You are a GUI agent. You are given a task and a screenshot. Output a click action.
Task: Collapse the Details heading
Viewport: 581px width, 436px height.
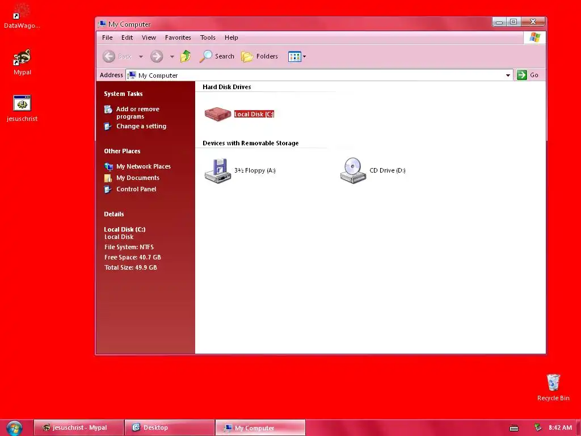coord(113,214)
